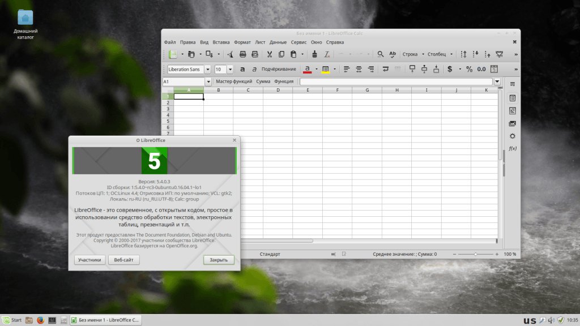This screenshot has height=326, width=580.
Task: Click the Save document icon
Action: (209, 54)
